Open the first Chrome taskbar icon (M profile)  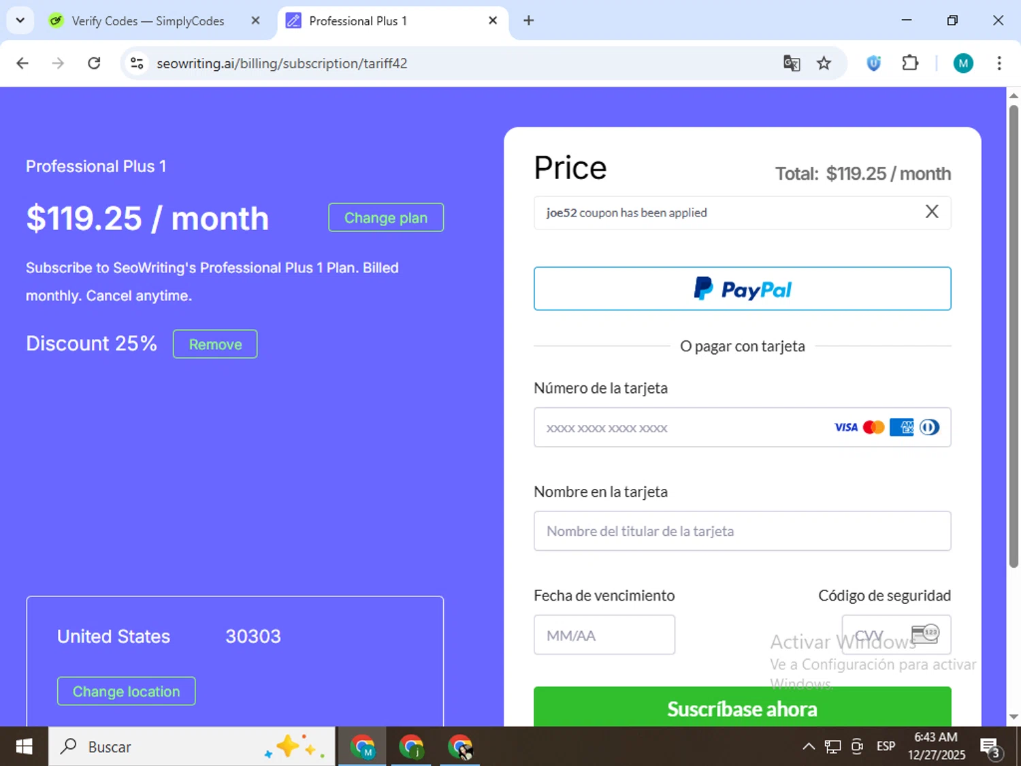(362, 747)
